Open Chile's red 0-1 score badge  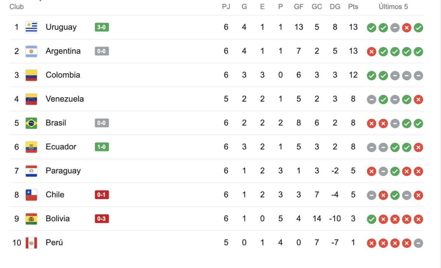pos(102,195)
